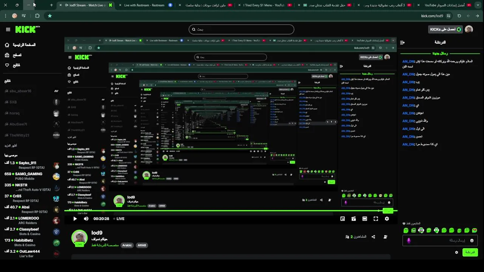The width and height of the screenshot is (484, 272).
Task: Open the Kick hamburger sidebar menu
Action: click(8, 29)
